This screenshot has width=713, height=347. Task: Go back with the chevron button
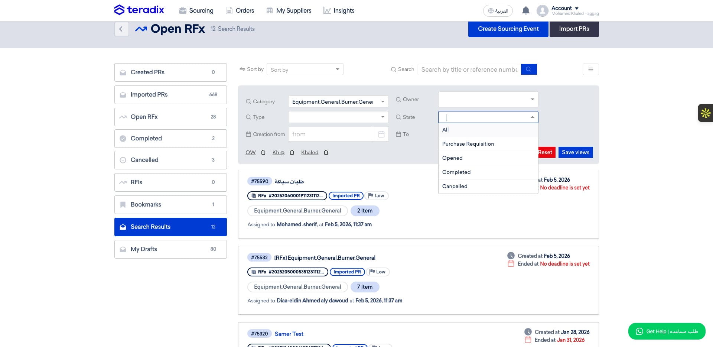pyautogui.click(x=121, y=29)
